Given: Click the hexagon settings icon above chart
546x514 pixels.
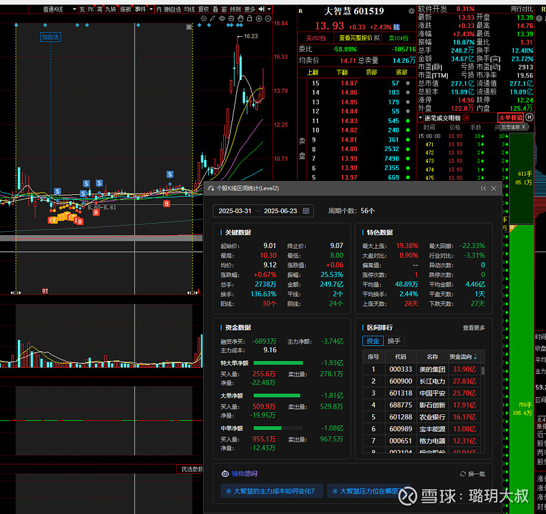Looking at the screenshot, I should (x=203, y=19).
